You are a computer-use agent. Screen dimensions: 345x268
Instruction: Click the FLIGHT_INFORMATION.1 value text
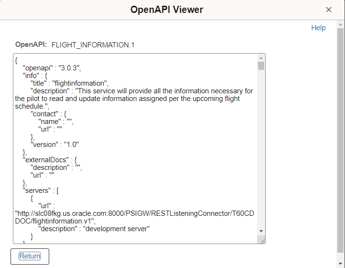tap(93, 45)
